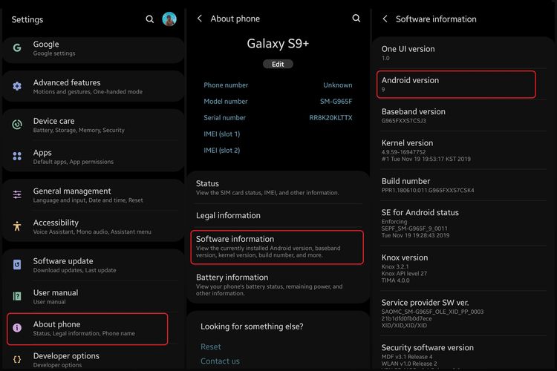This screenshot has width=557, height=371.
Task: Open the Status entry
Action: click(x=278, y=187)
